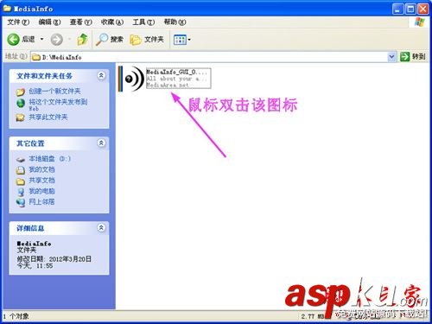Collapse the 详细信息 panel
Image resolution: width=432 pixels, height=324 pixels.
101,228
